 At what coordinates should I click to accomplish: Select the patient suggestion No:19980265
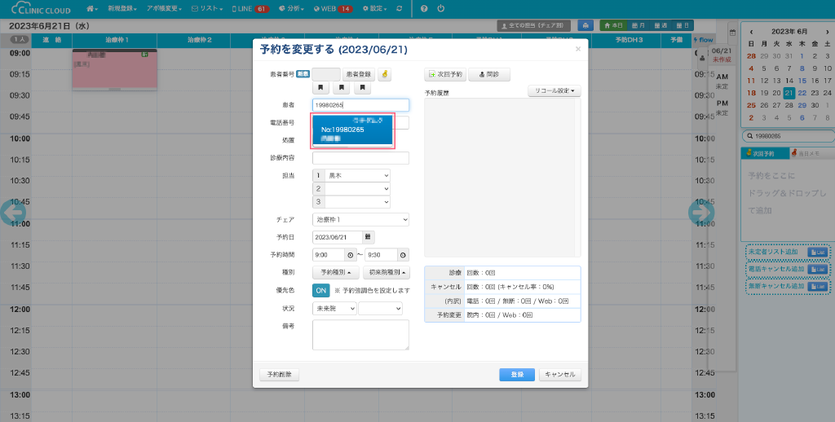(x=354, y=130)
